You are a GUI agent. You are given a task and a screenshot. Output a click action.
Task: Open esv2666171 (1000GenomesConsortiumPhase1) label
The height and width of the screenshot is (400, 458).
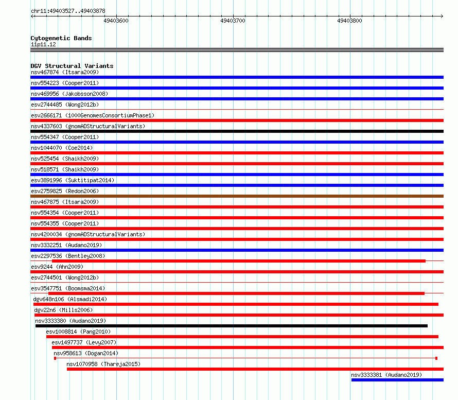point(93,115)
